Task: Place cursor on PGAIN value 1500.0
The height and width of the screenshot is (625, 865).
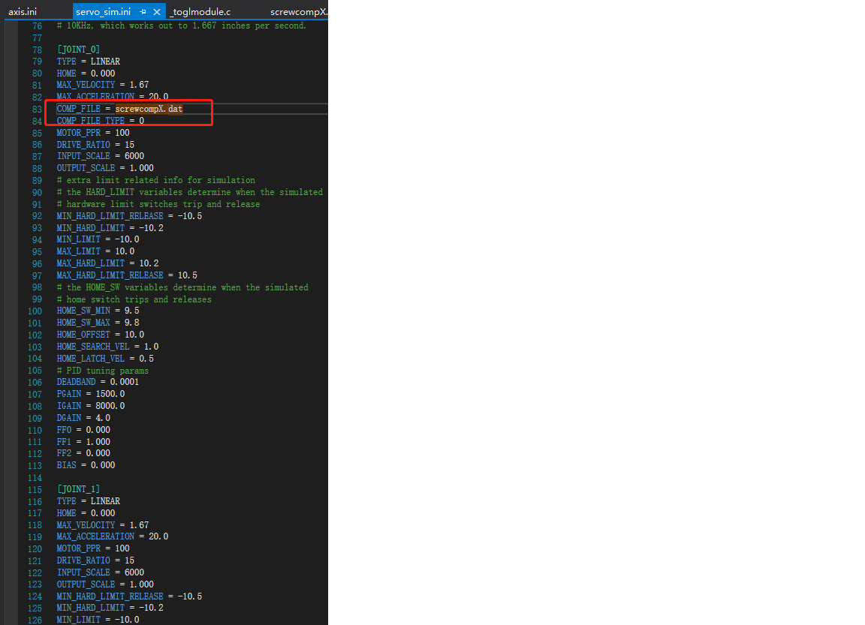Action: [x=110, y=394]
